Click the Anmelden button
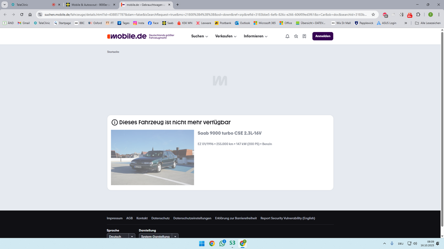 point(323,36)
